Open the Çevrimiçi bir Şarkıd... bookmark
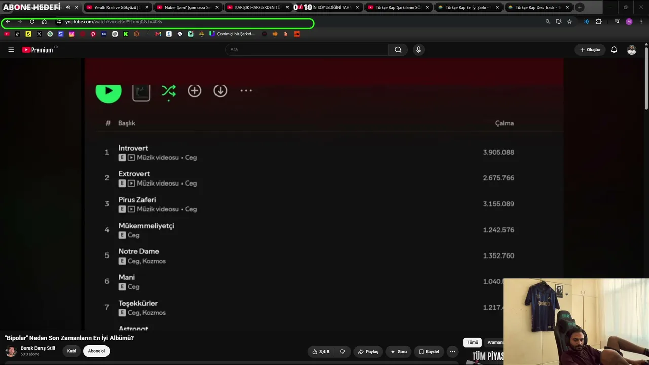 pos(232,34)
